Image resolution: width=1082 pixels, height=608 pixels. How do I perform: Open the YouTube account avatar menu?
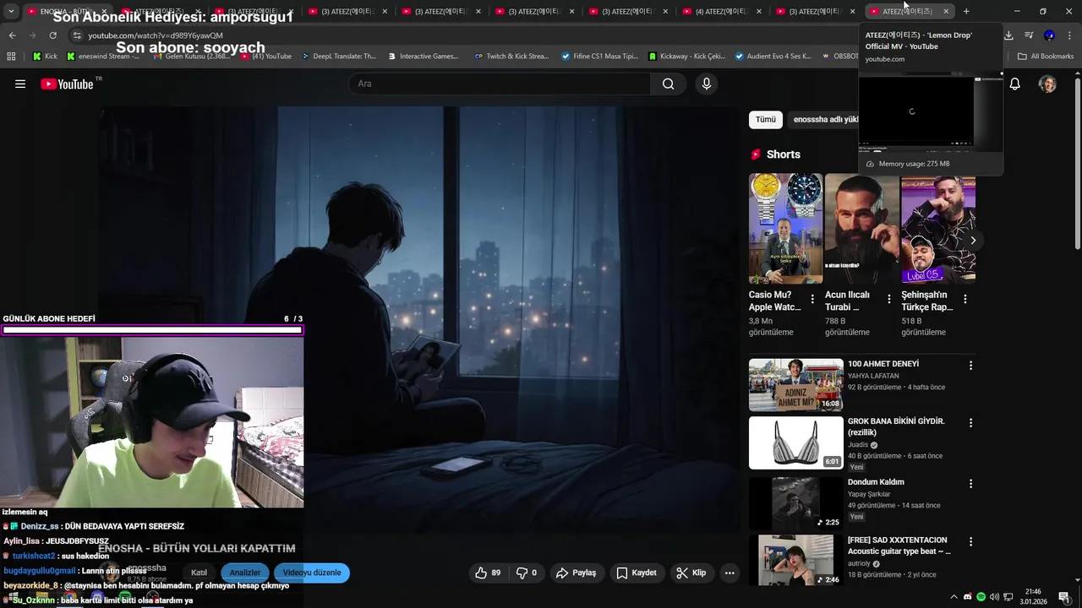coord(1047,84)
